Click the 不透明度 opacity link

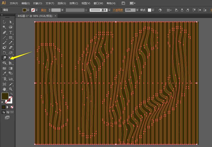click(118, 10)
